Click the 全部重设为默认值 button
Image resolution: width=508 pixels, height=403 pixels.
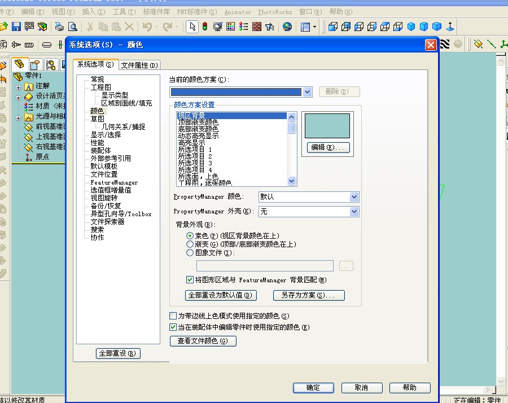(x=221, y=295)
